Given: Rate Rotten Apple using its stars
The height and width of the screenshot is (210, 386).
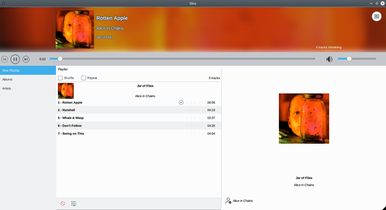Looking at the screenshot, I should point(195,103).
